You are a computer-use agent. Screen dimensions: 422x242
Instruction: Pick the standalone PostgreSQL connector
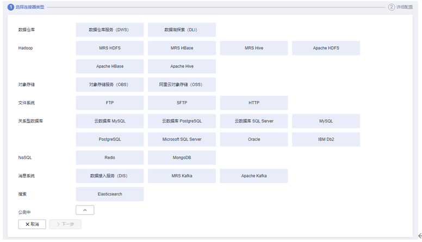pos(109,139)
